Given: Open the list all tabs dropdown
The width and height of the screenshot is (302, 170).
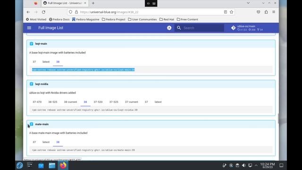Looking at the screenshot, I should [248, 3].
